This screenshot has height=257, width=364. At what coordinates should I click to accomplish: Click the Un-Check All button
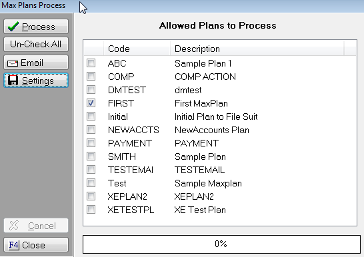[x=36, y=44]
